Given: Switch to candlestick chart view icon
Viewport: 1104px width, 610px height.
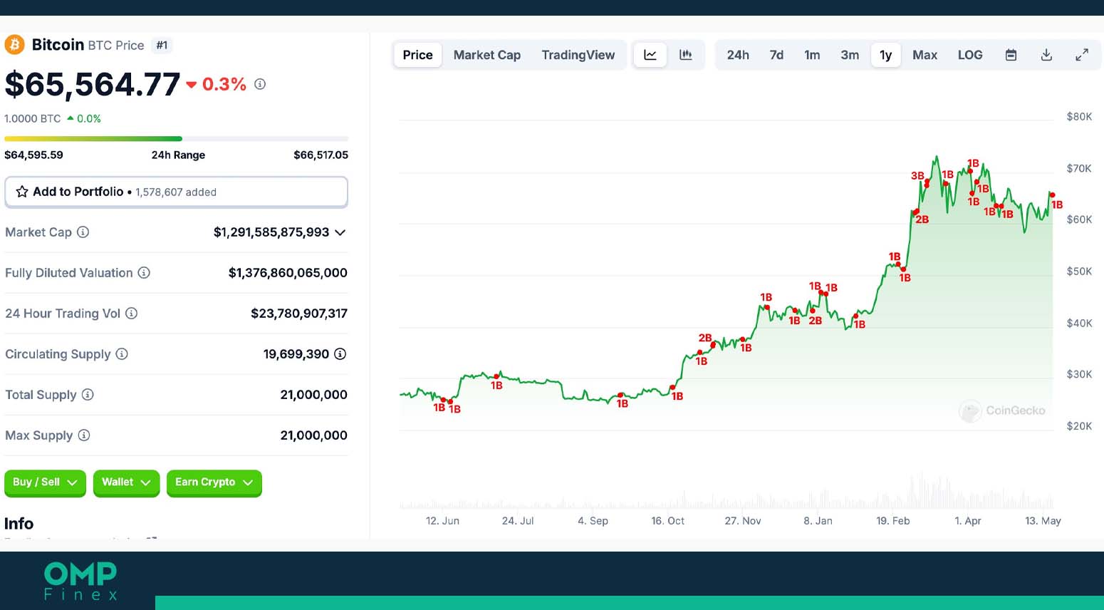Looking at the screenshot, I should 686,55.
